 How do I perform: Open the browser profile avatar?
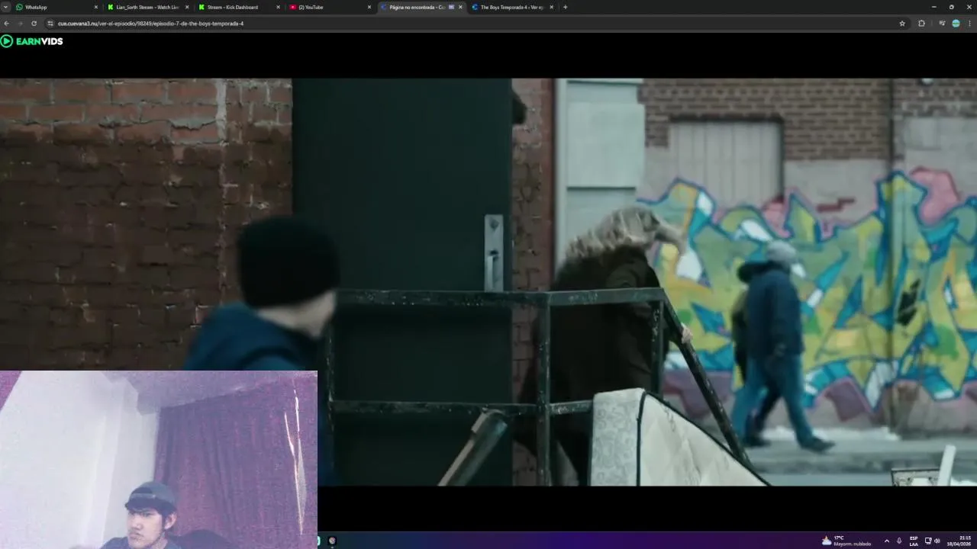pyautogui.click(x=956, y=24)
